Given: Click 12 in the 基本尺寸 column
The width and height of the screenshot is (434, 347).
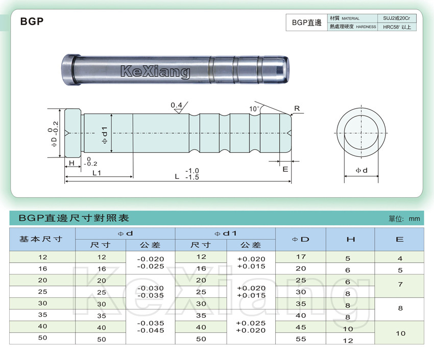Looking at the screenshot, I should click(x=42, y=257).
